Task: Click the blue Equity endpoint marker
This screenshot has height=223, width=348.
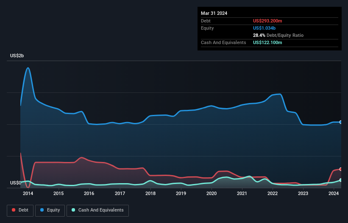Action: coord(341,122)
